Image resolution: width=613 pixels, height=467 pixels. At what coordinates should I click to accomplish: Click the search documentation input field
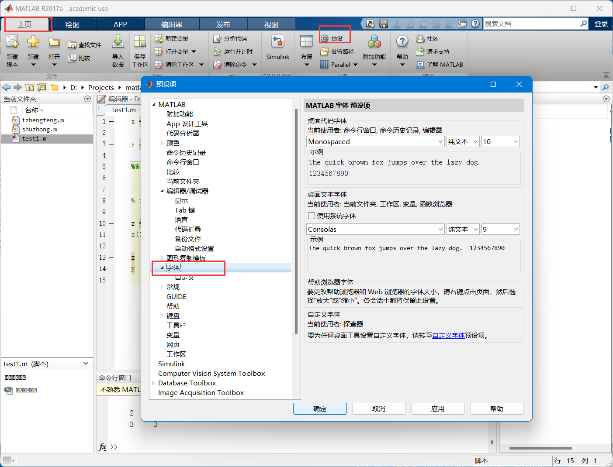click(531, 24)
